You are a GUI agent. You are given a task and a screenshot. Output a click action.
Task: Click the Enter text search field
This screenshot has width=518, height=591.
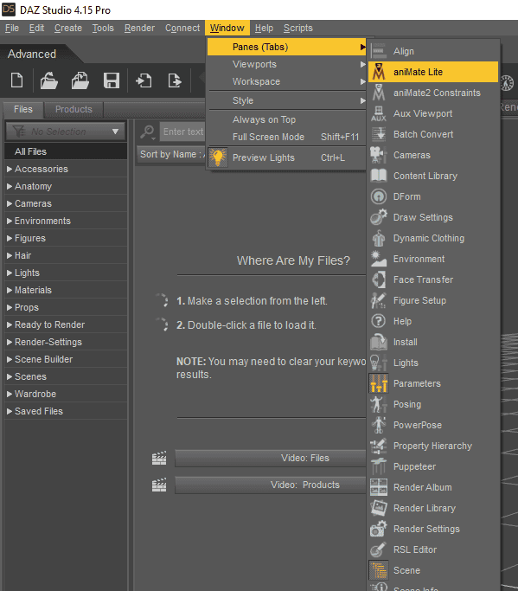coord(182,132)
